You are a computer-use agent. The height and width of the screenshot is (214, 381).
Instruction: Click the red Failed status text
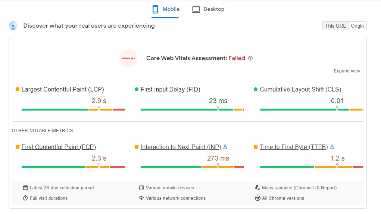click(x=237, y=58)
